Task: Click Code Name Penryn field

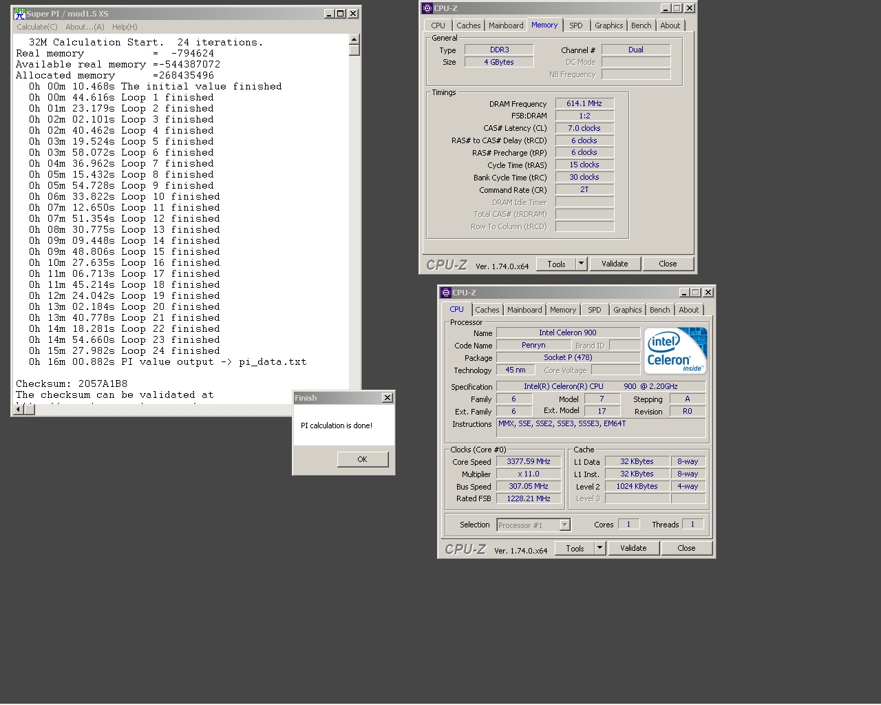Action: point(533,345)
